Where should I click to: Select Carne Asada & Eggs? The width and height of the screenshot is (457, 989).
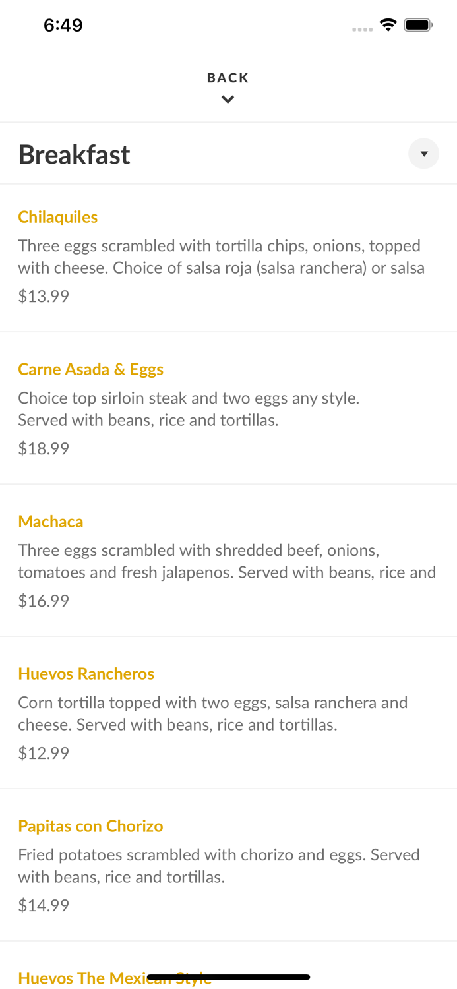[x=91, y=369]
